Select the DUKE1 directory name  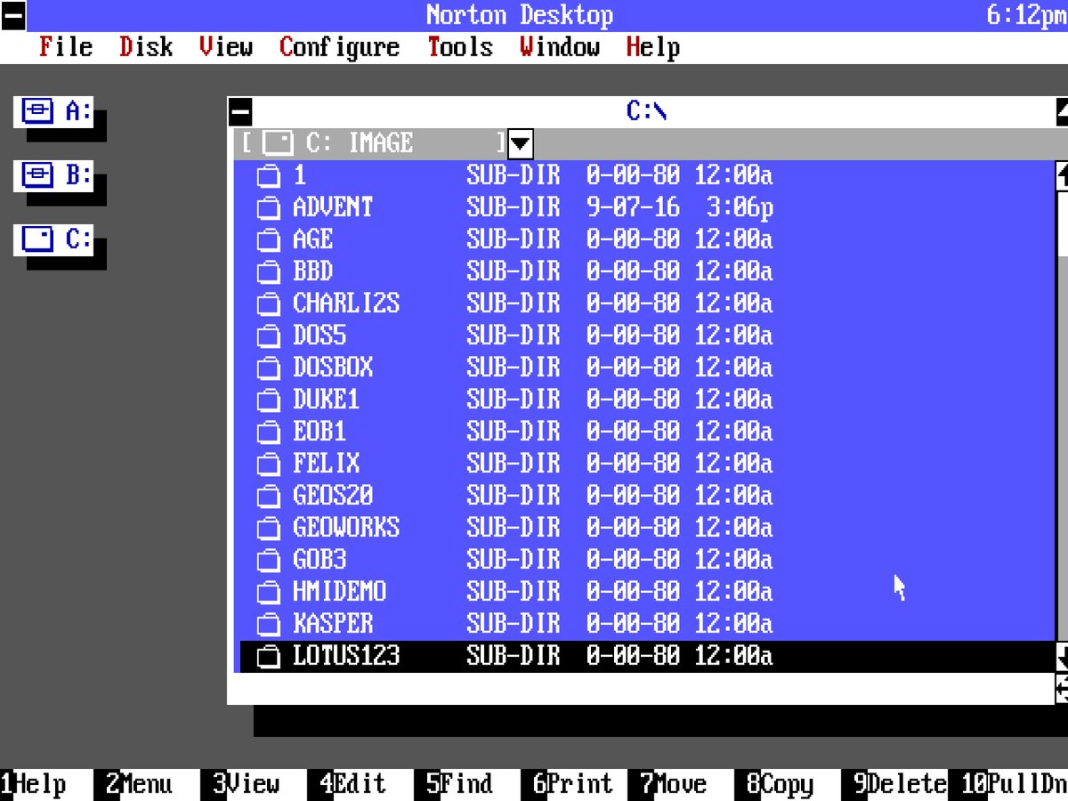coord(326,401)
